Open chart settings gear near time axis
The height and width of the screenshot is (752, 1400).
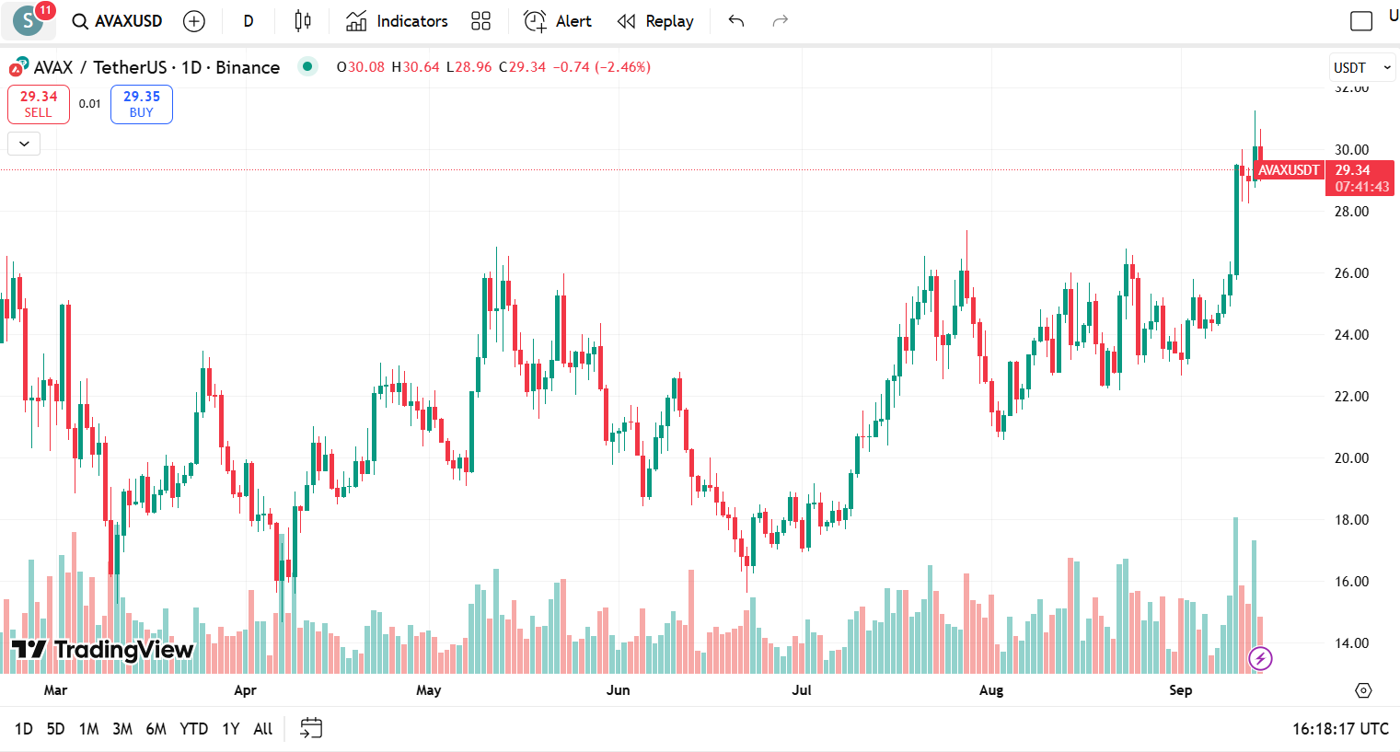point(1363,690)
